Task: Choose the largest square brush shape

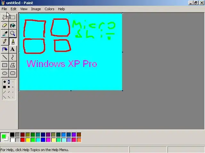Action: [x=4, y=87]
